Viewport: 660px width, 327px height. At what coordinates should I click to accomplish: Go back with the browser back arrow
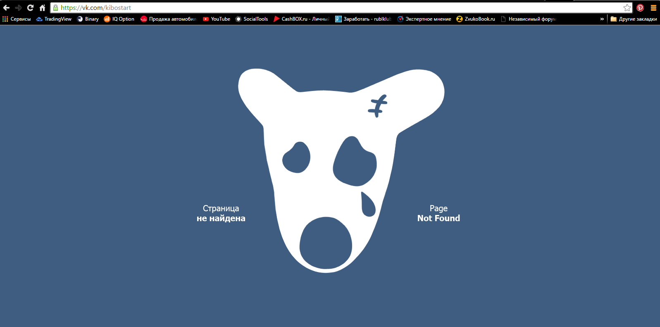pos(6,7)
